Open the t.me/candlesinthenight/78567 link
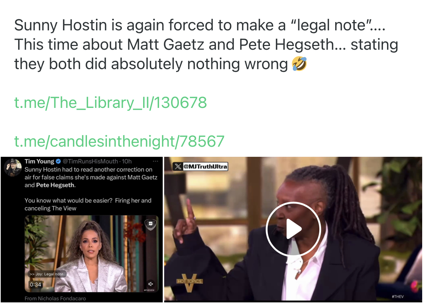Viewport: 424px width, 306px height. pyautogui.click(x=119, y=141)
